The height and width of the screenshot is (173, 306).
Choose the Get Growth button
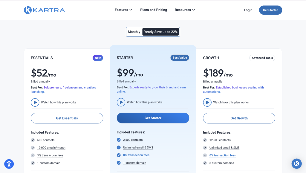[239, 118]
